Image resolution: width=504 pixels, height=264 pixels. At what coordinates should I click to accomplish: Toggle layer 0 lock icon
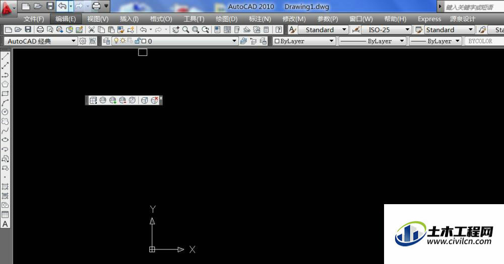(x=138, y=41)
